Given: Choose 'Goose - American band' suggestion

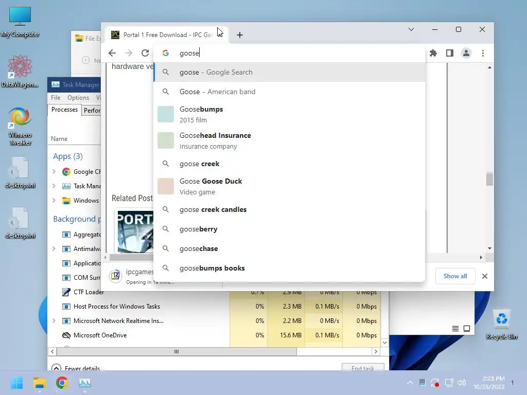Looking at the screenshot, I should [289, 92].
